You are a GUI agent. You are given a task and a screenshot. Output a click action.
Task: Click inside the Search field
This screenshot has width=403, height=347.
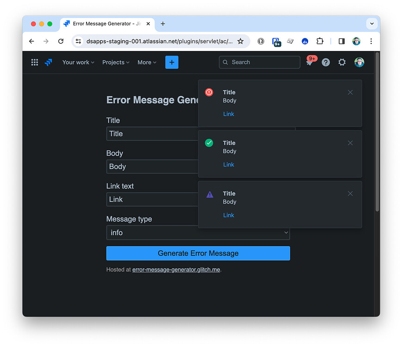coord(259,62)
